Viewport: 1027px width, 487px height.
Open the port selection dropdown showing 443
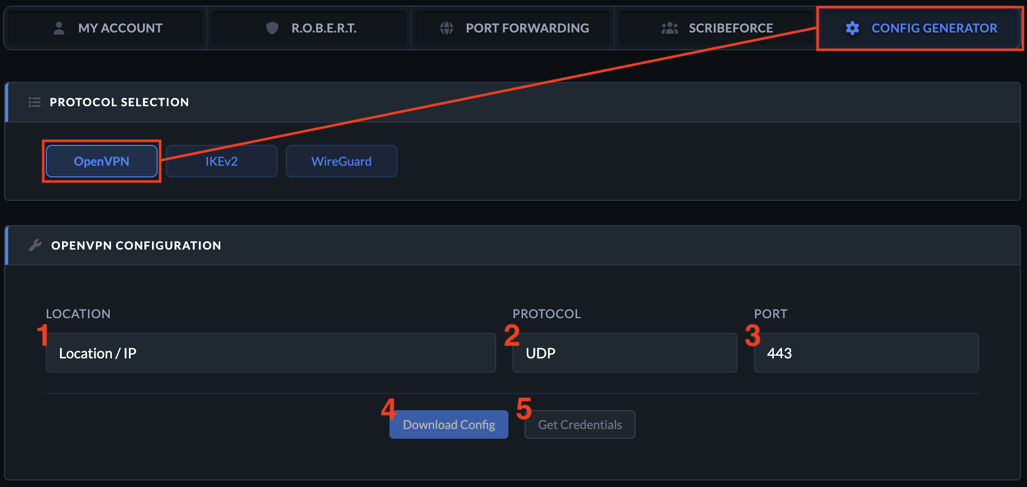(865, 353)
